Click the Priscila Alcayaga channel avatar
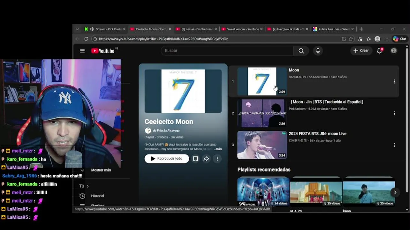This screenshot has width=410, height=230. click(148, 130)
